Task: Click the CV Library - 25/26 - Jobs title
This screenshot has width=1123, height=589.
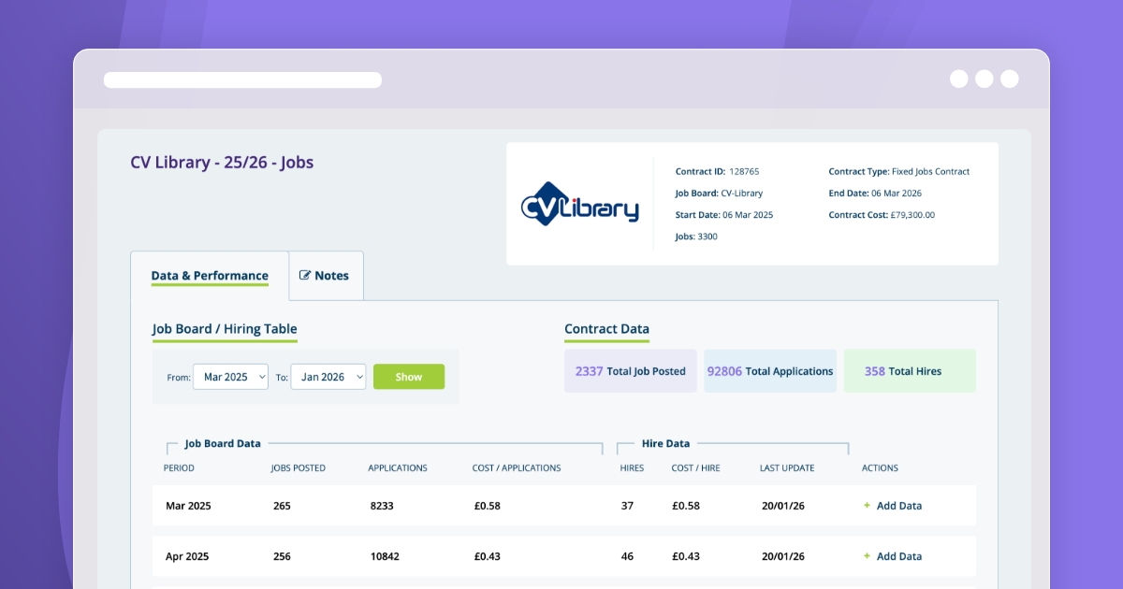Action: tap(222, 163)
